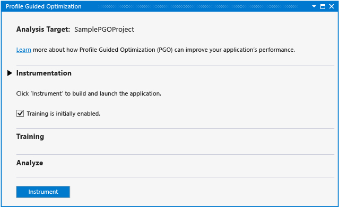Open the window position dropdown arrow
339x207 pixels.
(314, 6)
